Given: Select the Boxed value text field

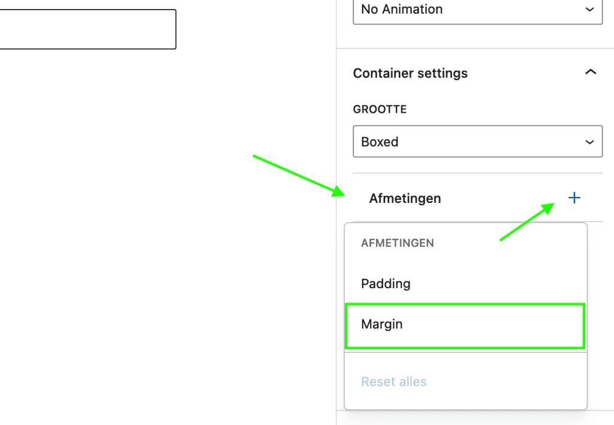Looking at the screenshot, I should tap(477, 142).
